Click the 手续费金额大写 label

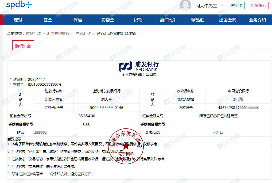click(153, 124)
